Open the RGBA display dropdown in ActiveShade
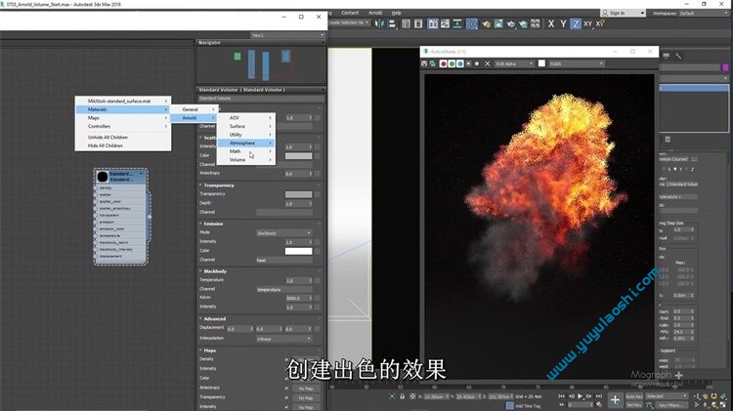733x411 pixels. pyautogui.click(x=577, y=63)
